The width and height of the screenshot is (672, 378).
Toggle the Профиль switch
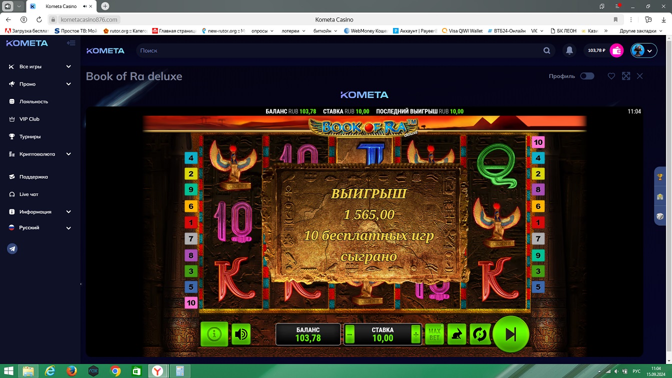pos(587,76)
